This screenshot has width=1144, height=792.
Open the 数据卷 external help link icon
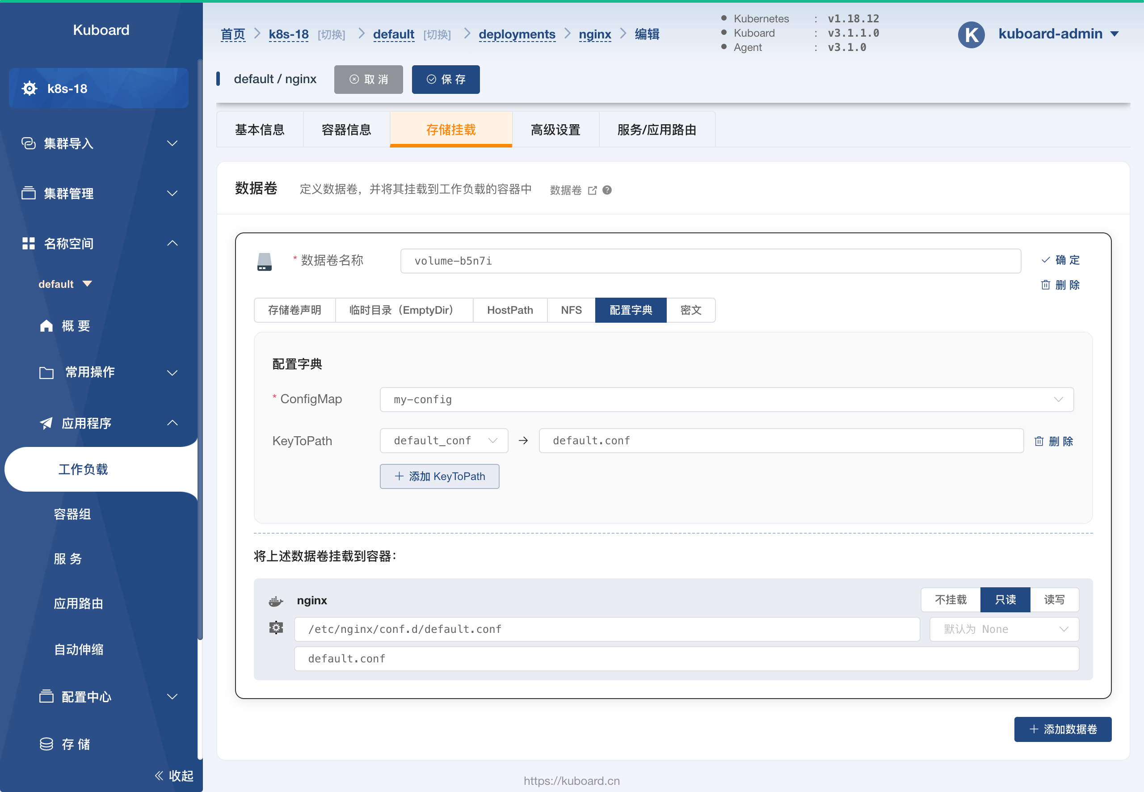coord(593,190)
